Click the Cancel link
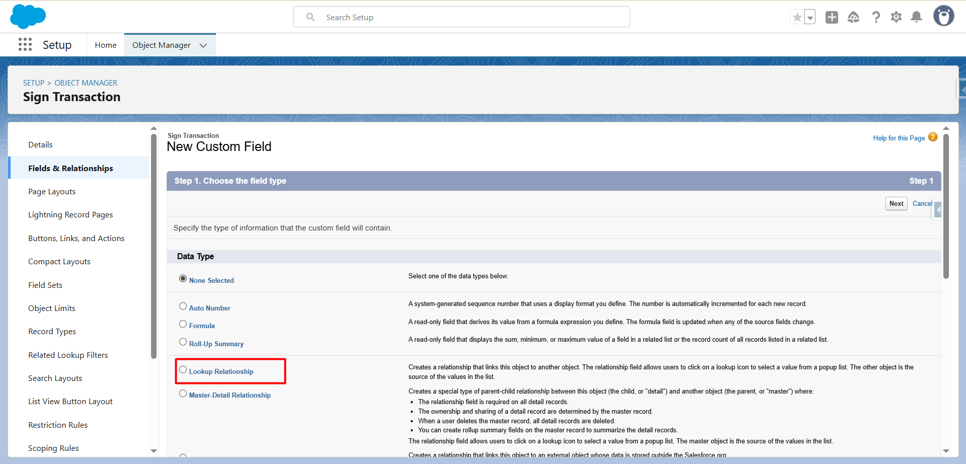 coord(922,204)
